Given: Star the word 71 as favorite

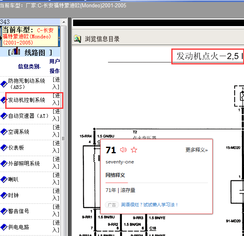Looking at the screenshot, I should (134, 150).
